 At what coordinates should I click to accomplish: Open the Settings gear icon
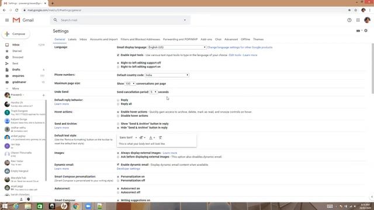pyautogui.click(x=366, y=31)
